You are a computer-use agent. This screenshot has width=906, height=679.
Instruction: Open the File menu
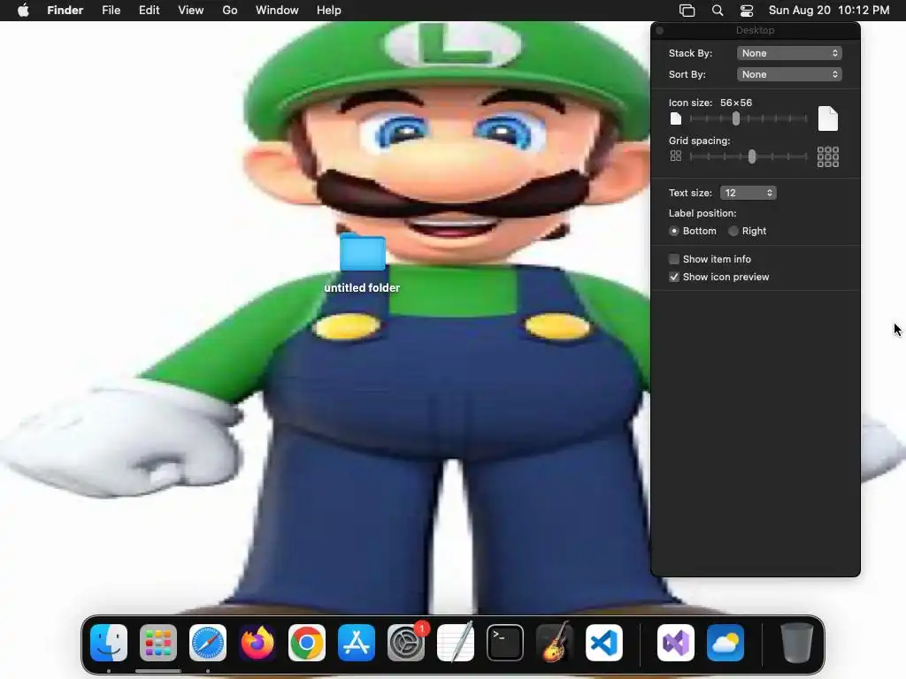click(111, 11)
